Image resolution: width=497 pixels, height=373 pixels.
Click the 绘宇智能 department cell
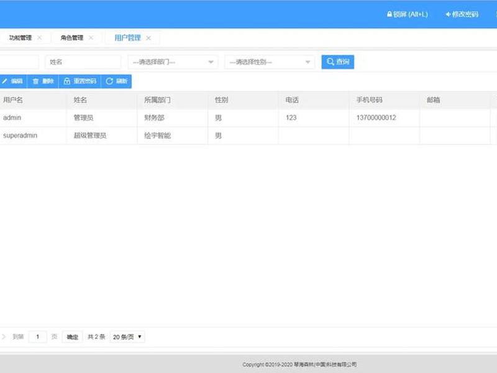click(173, 136)
